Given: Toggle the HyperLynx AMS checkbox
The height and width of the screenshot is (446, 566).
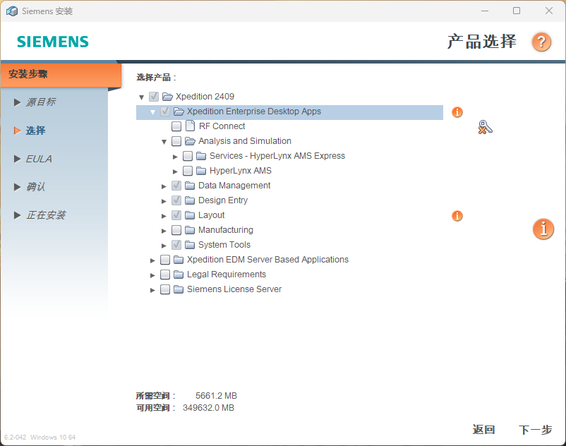Looking at the screenshot, I should click(x=188, y=171).
